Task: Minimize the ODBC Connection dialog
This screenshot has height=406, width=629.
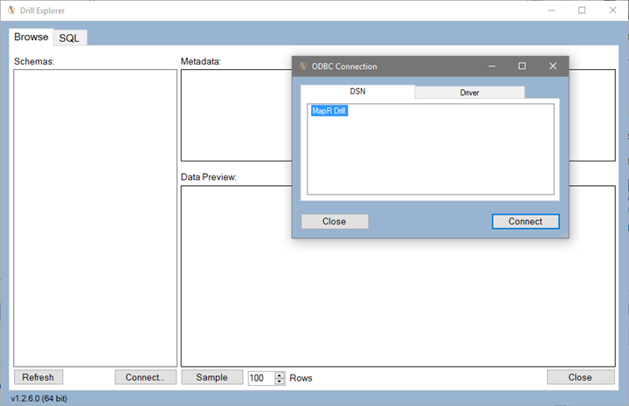Action: [492, 66]
